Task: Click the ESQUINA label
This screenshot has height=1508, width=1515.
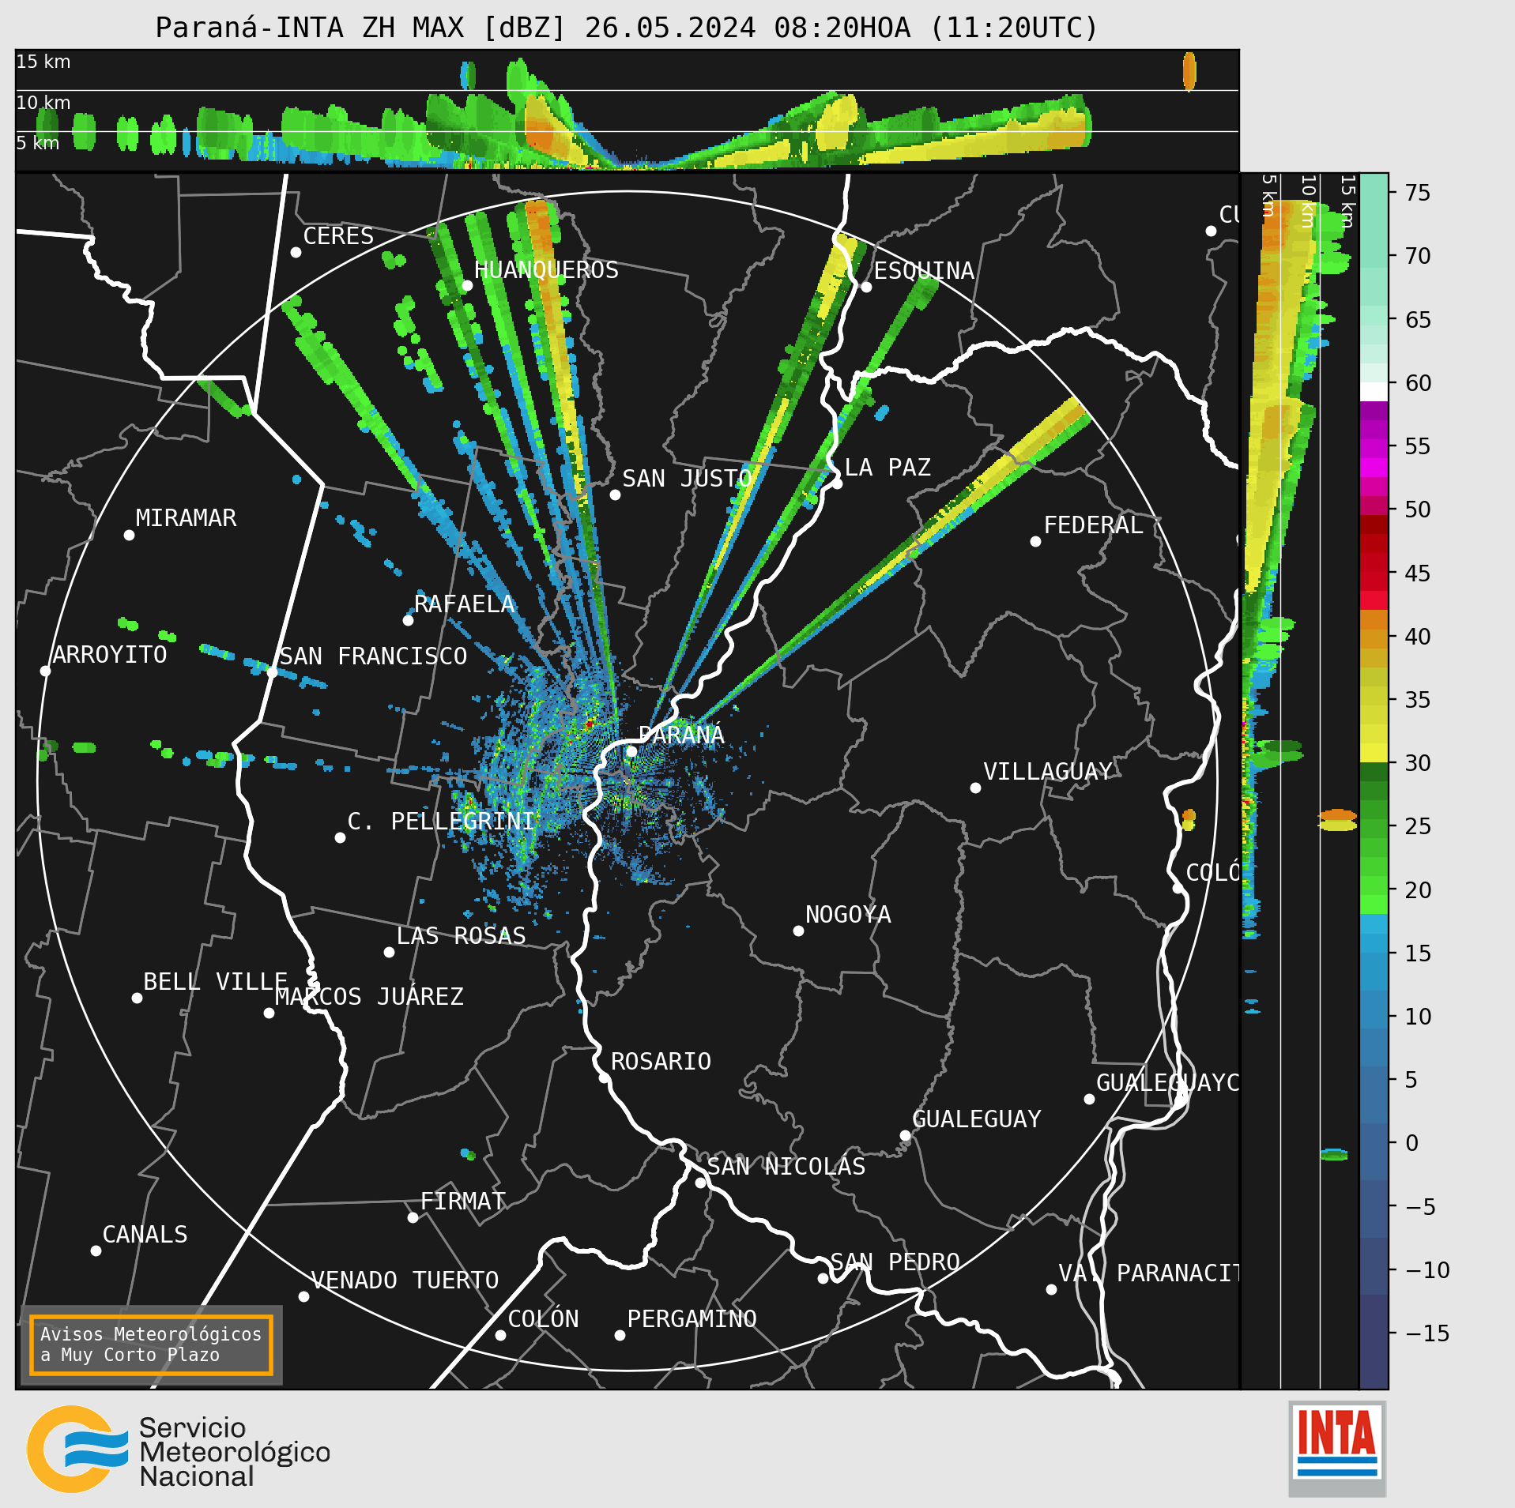Action: click(924, 271)
